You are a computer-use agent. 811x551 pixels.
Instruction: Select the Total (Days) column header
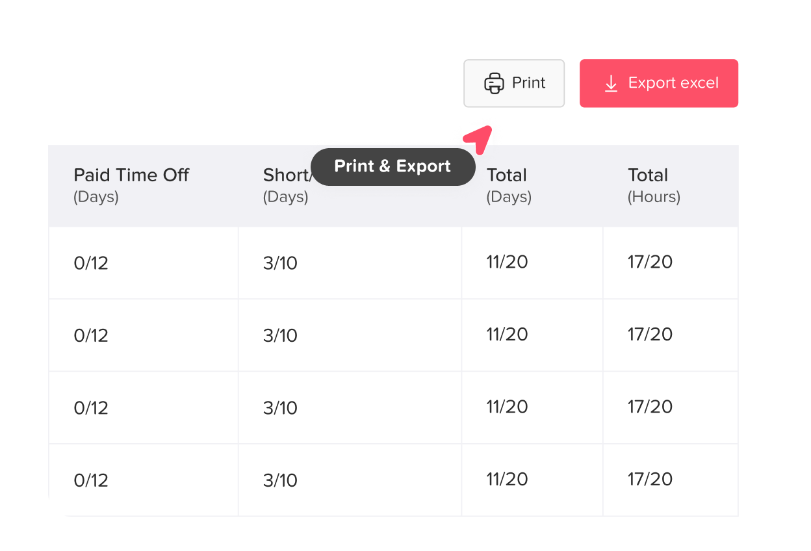coord(508,185)
